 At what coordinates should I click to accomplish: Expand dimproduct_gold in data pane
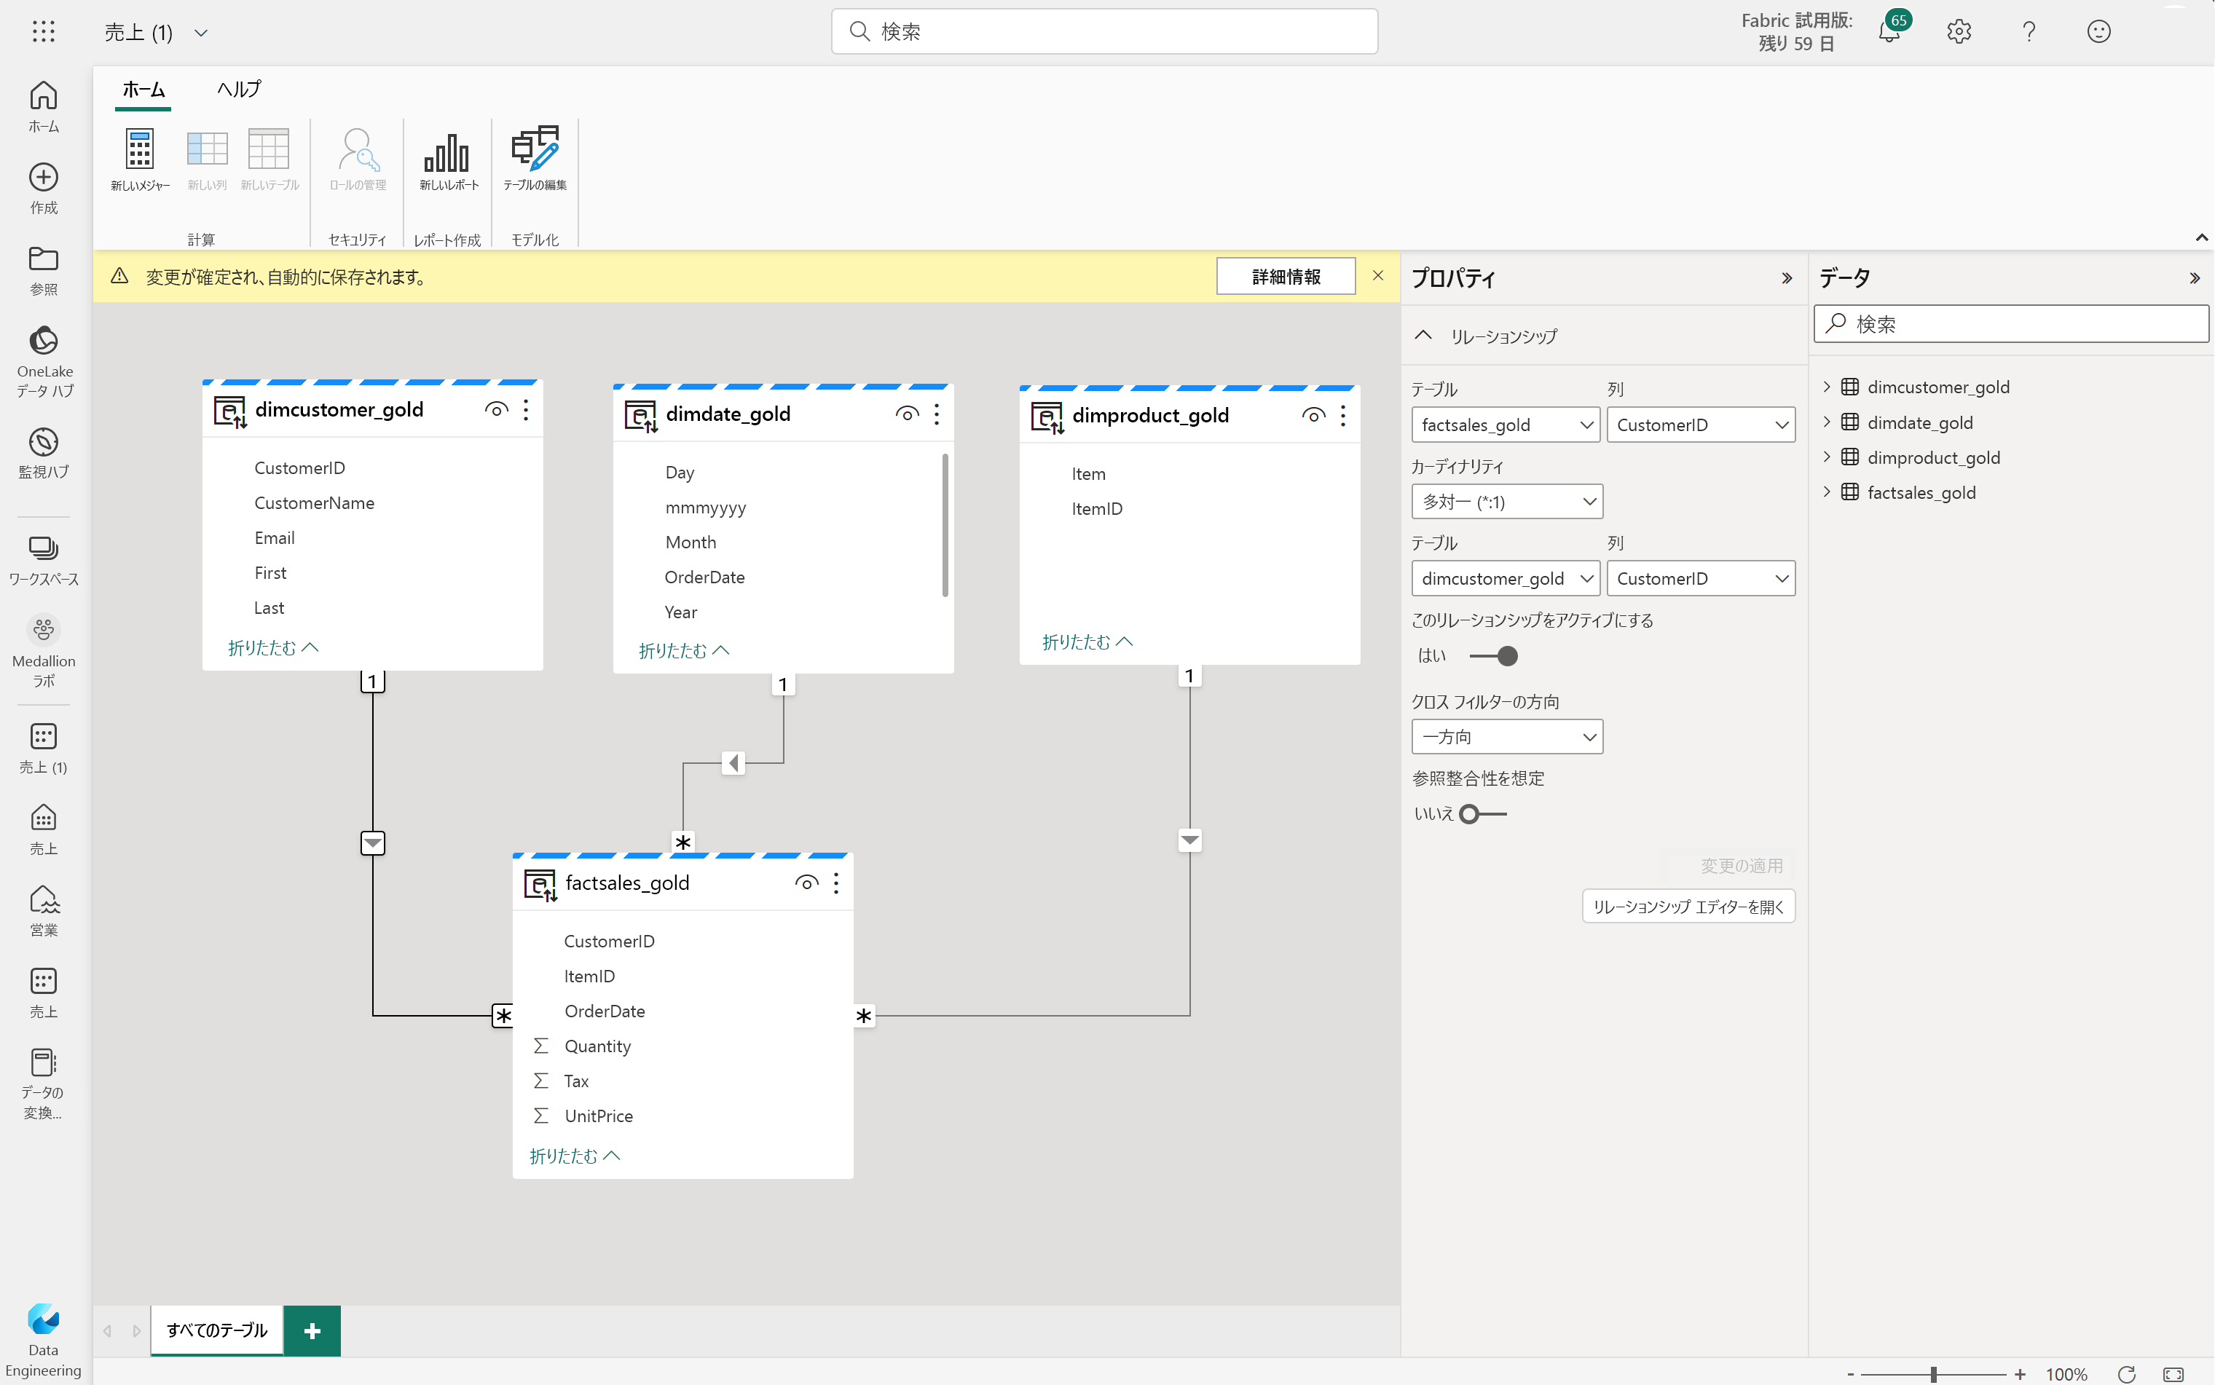[1827, 456]
